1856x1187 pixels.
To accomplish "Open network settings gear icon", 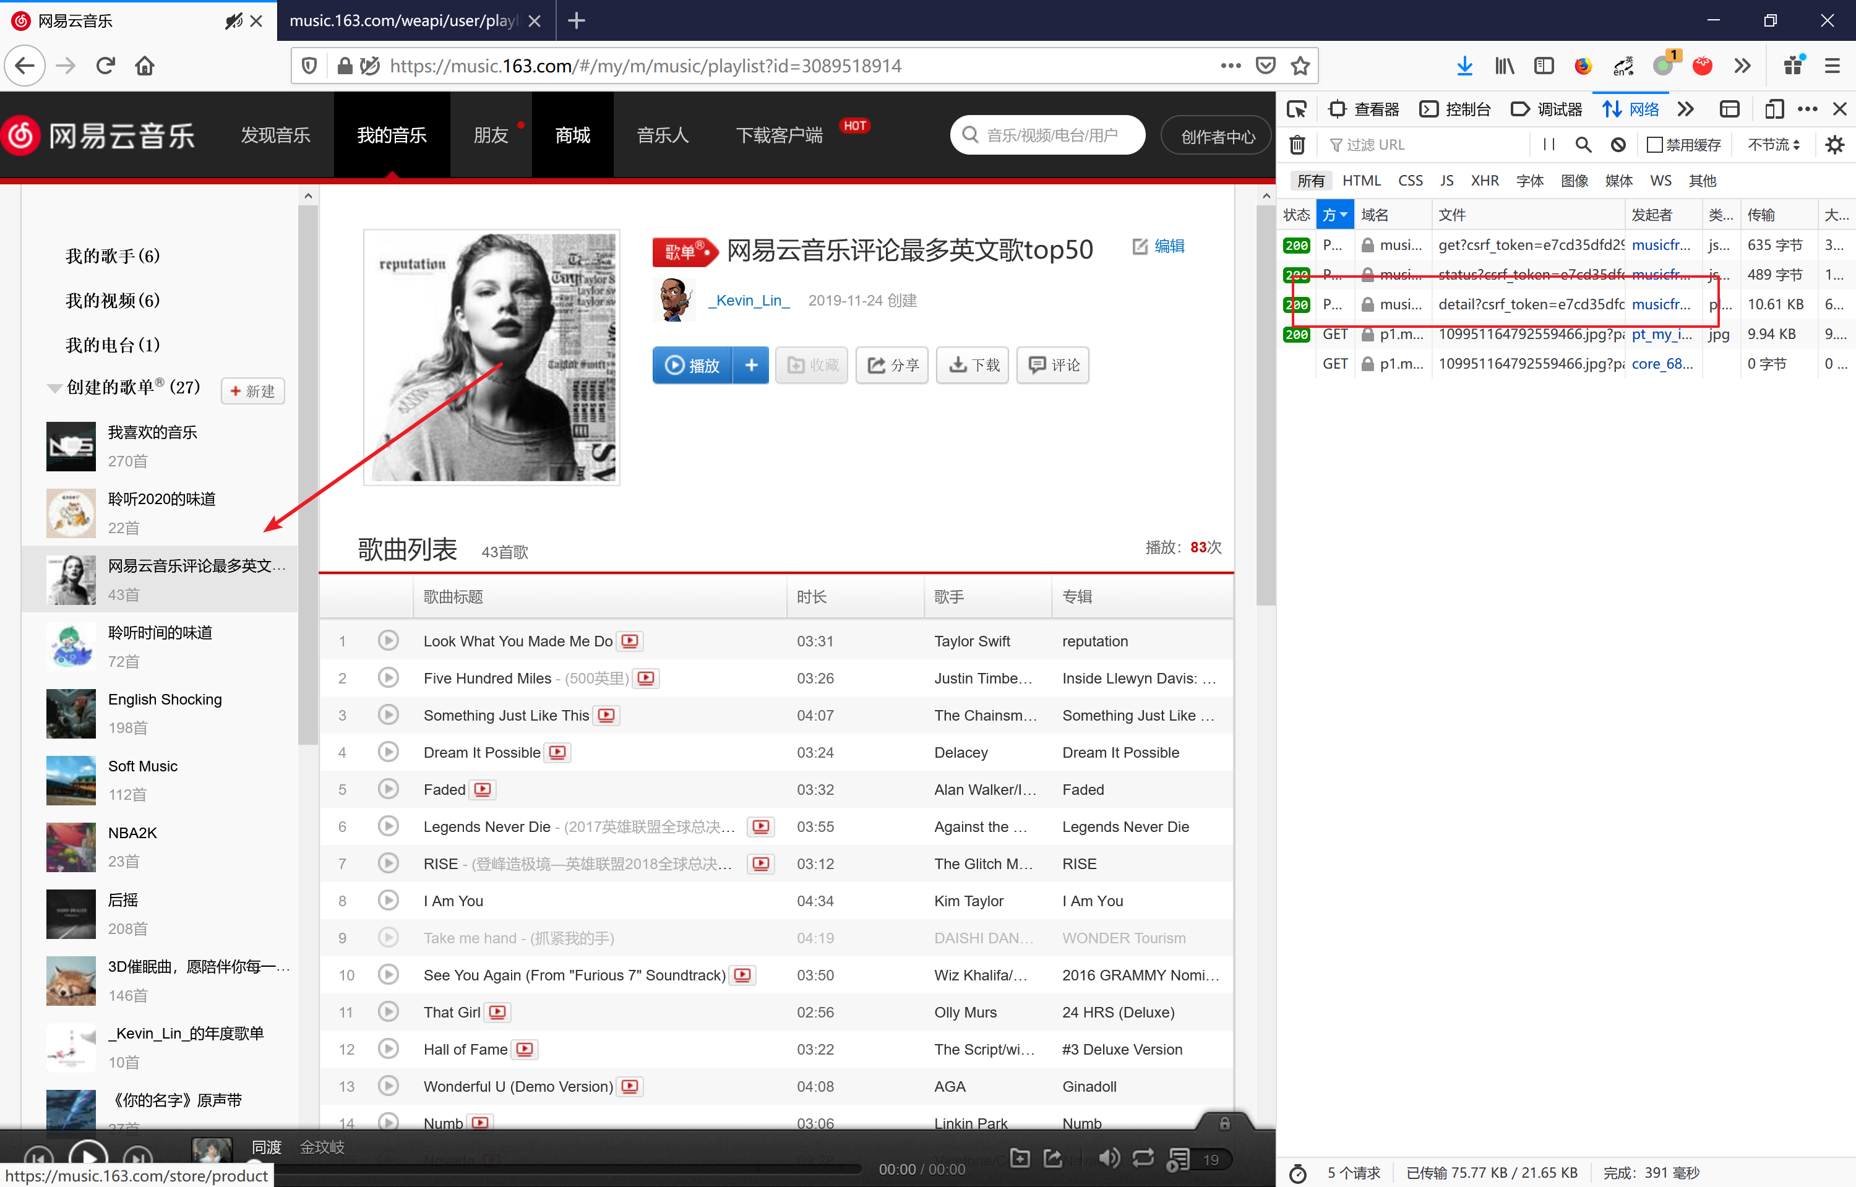I will [1834, 145].
